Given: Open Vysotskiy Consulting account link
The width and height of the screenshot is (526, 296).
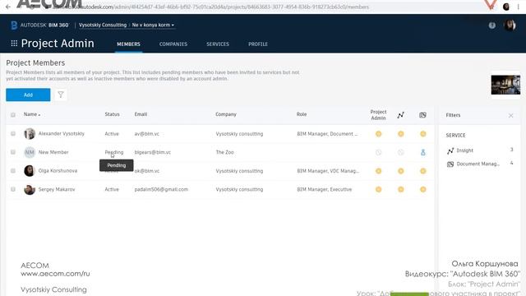Looking at the screenshot, I should [103, 25].
